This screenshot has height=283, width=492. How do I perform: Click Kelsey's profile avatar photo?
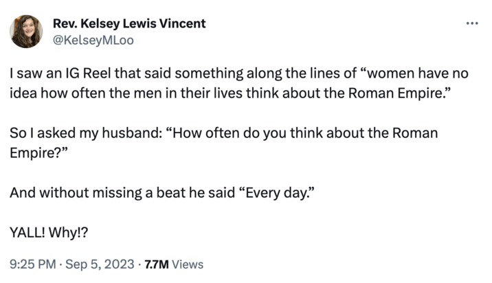point(26,32)
